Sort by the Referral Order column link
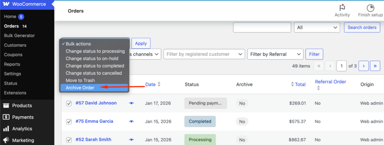The height and width of the screenshot is (145, 384). click(x=331, y=82)
